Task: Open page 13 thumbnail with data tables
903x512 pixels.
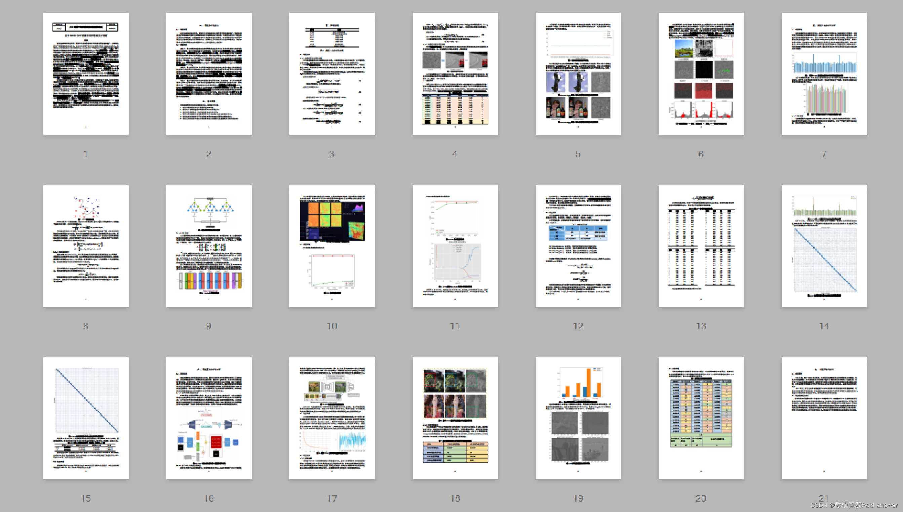Action: click(701, 246)
